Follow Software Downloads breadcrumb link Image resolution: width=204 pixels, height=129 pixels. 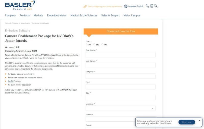coord(40,23)
